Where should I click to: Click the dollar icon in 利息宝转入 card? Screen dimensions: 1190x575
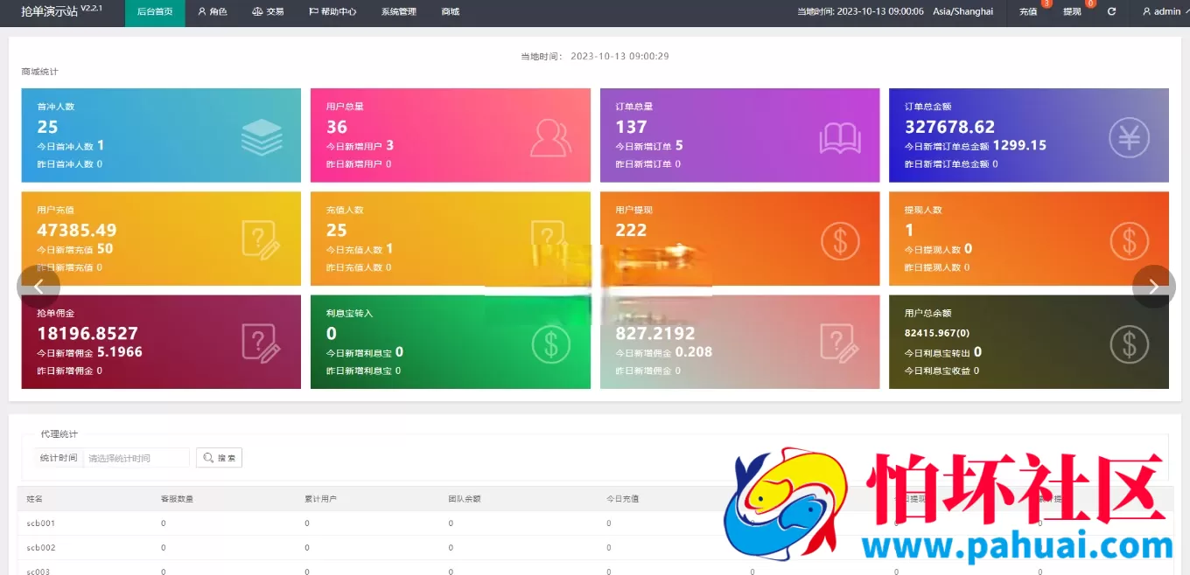point(550,344)
